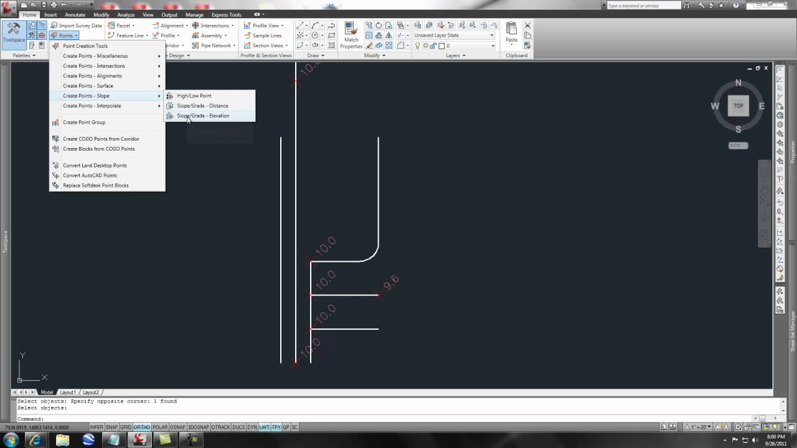Screen dimensions: 797x448
Task: Open Create Points - Interpolate submenu
Action: click(x=107, y=106)
